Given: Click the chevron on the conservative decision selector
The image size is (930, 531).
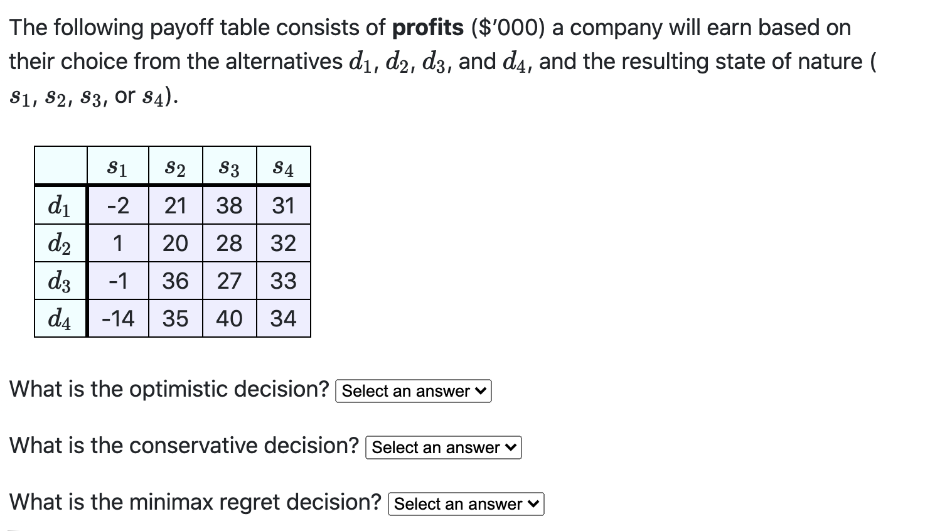Looking at the screenshot, I should pos(510,448).
